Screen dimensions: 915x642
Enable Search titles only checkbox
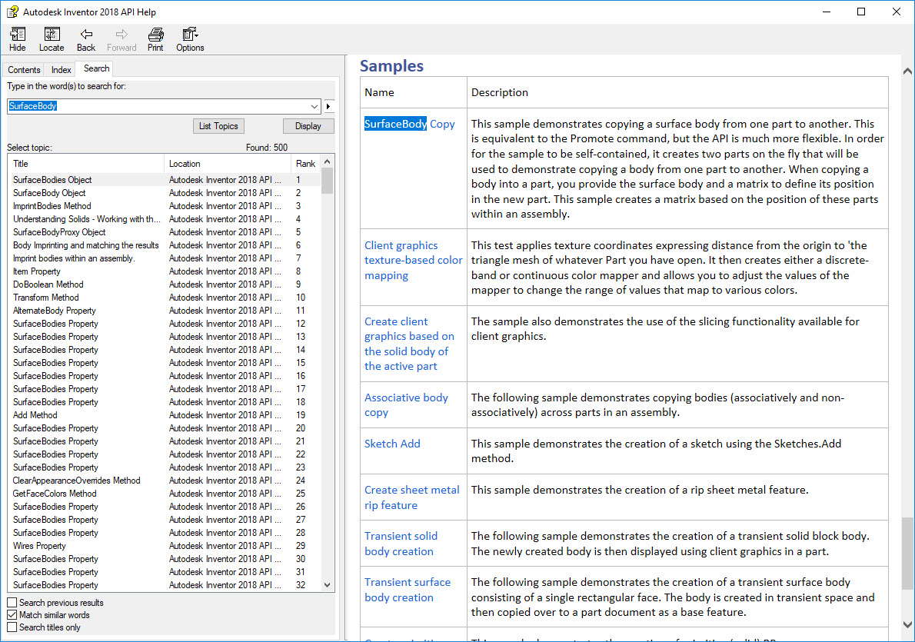(x=12, y=627)
